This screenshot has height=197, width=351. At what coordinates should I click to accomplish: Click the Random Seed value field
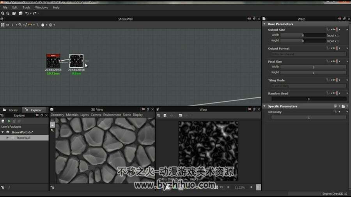(309, 99)
